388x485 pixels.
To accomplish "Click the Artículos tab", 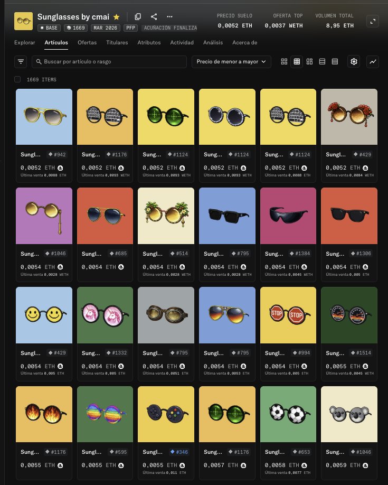I will pos(56,43).
